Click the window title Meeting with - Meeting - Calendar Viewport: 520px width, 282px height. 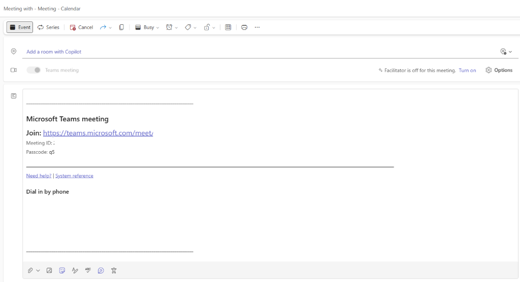coord(42,9)
